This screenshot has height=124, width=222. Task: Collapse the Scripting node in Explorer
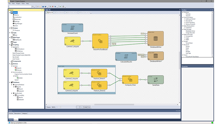[10, 44]
